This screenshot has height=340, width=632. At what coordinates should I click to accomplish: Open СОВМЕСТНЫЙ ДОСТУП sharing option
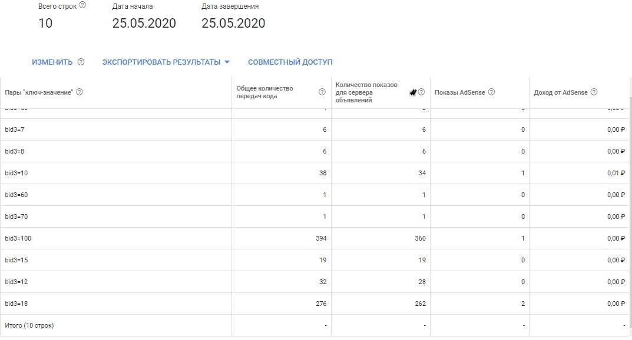(x=290, y=62)
